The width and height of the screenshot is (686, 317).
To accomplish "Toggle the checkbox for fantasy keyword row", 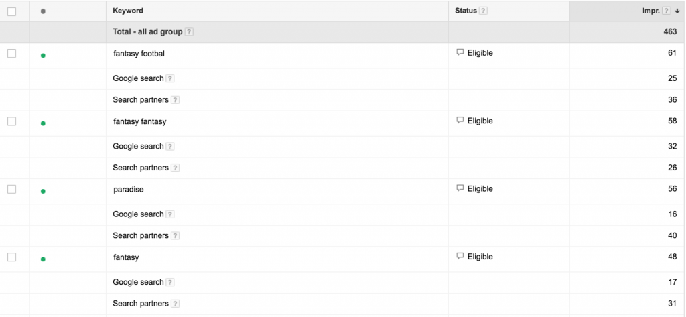I will click(11, 257).
